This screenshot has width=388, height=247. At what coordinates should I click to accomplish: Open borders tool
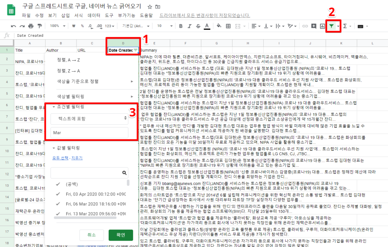pos(228,26)
